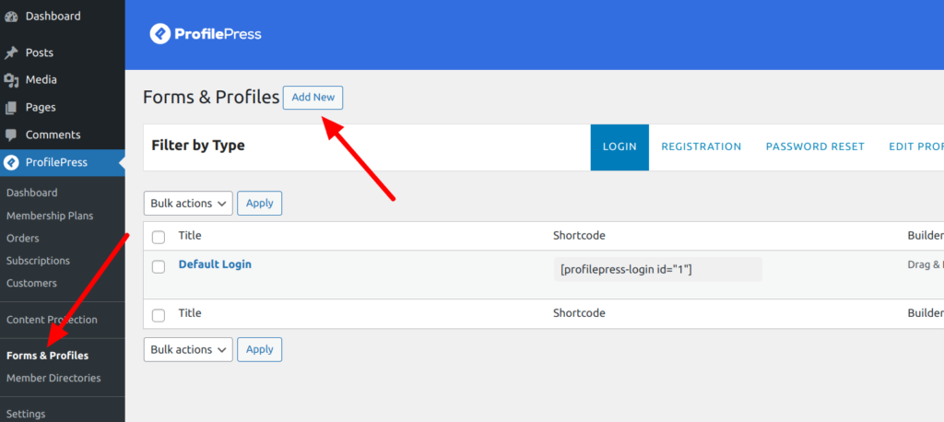Image resolution: width=944 pixels, height=422 pixels.
Task: Check the Default Login row checkbox
Action: coord(159,266)
